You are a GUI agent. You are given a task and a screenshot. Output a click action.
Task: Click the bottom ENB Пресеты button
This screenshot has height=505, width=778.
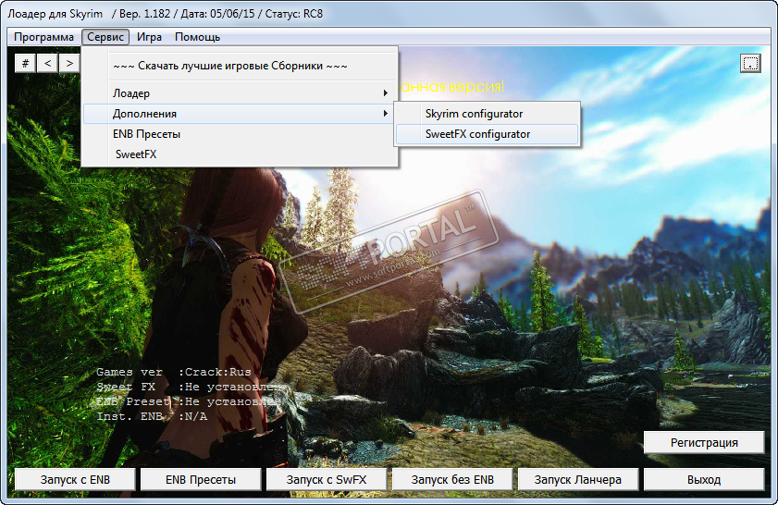click(x=201, y=480)
